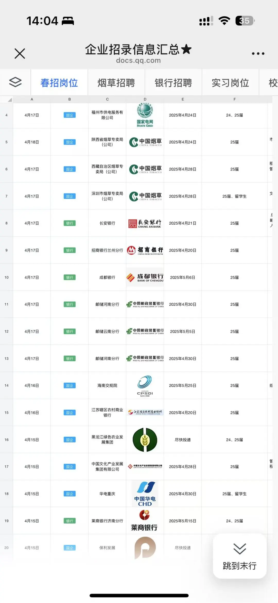Switch to the 烟草招聘 tab
Screen dimensions: 278x603
[x=116, y=83]
